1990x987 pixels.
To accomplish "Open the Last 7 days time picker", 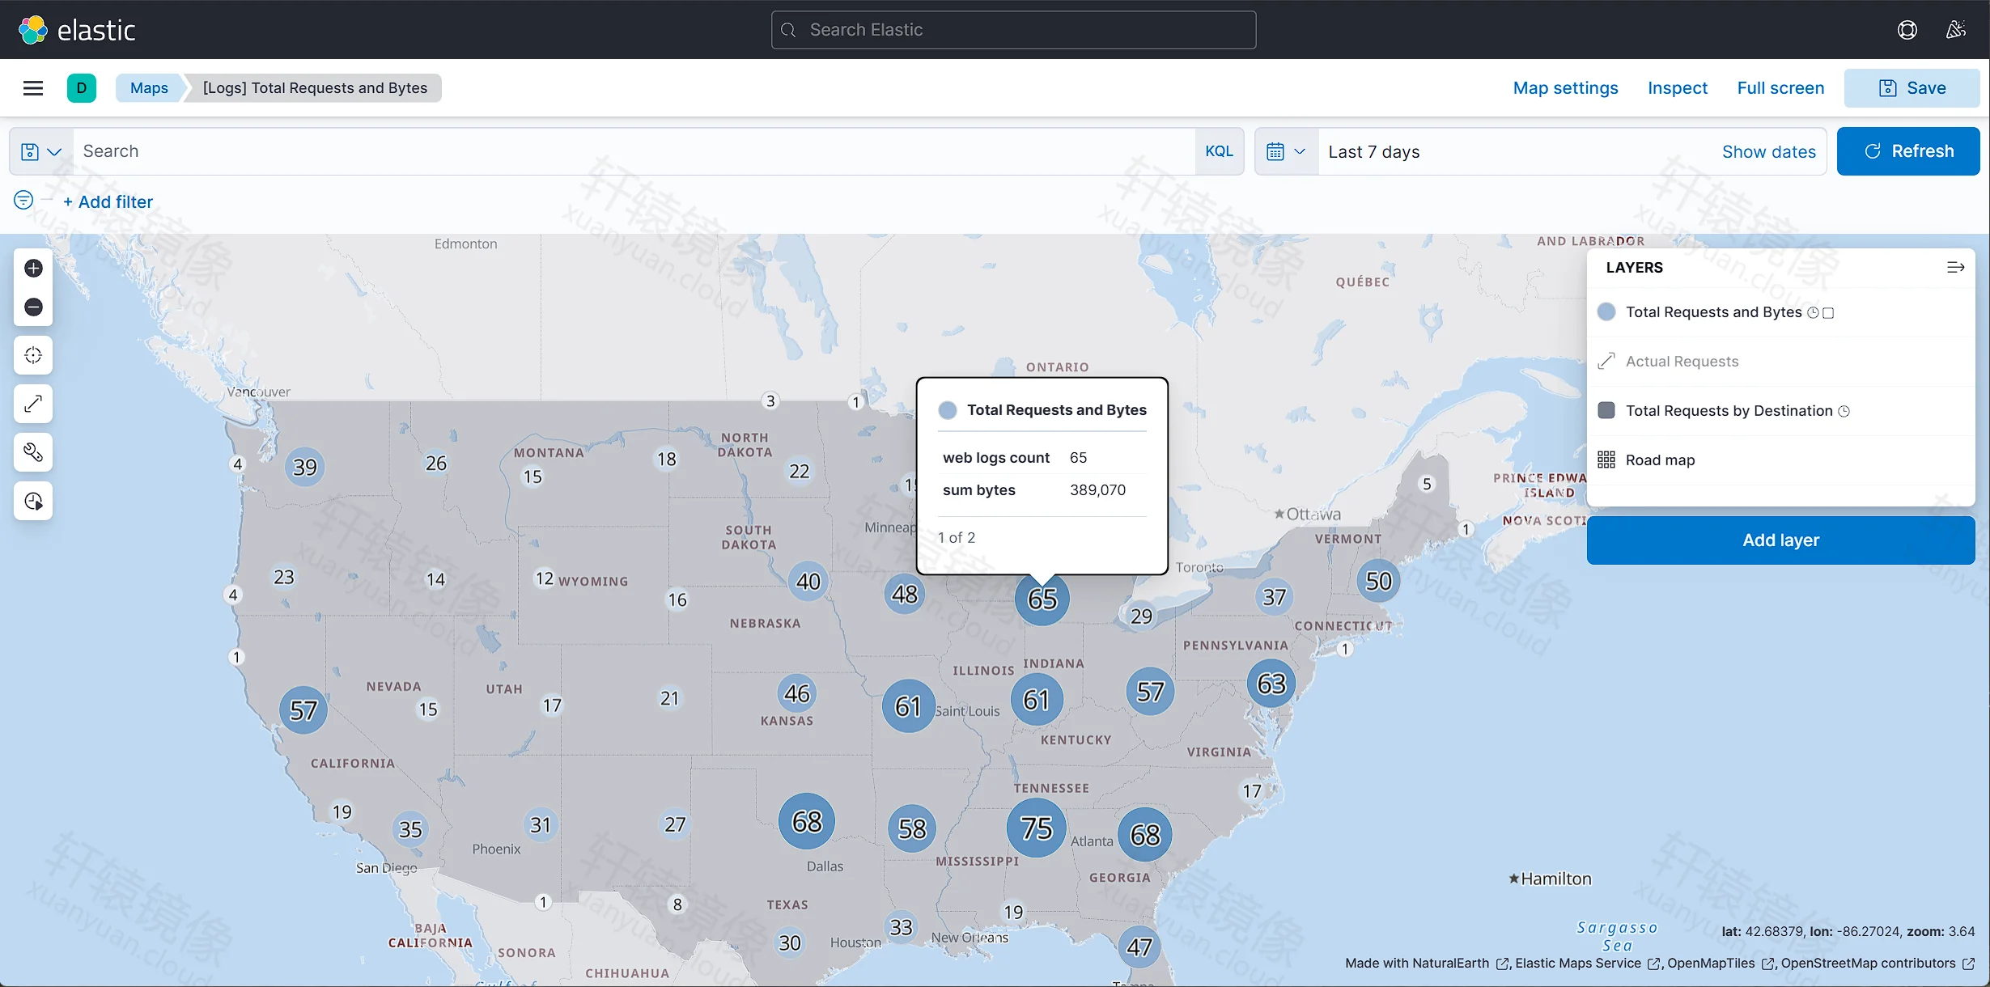I will click(1374, 152).
